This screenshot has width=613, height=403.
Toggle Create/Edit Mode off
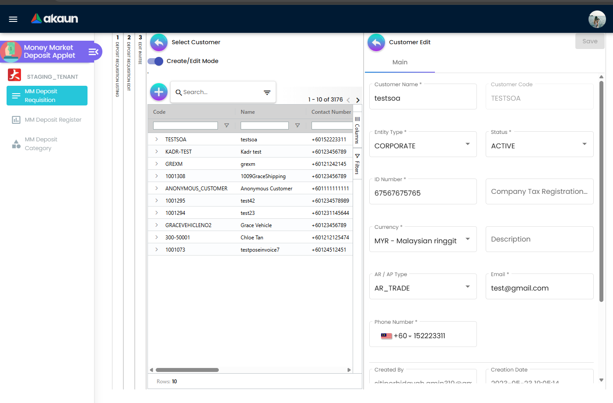click(x=155, y=61)
